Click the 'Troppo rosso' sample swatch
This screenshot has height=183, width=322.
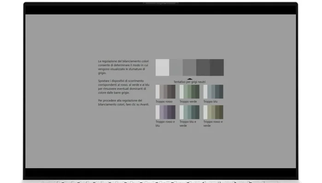click(165, 92)
